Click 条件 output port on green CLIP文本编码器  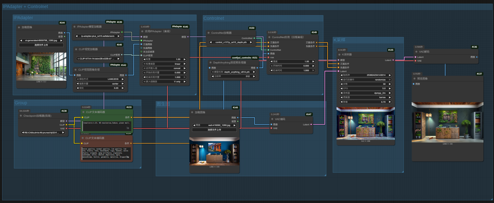click(131, 117)
